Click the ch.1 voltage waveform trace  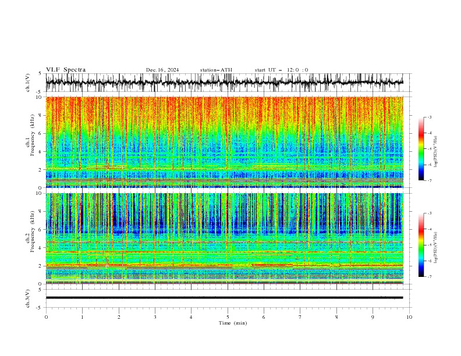tap(225, 83)
